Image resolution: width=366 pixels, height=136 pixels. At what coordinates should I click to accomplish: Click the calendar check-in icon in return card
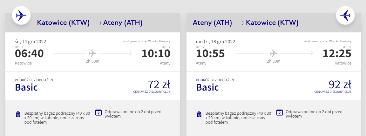click(280, 112)
